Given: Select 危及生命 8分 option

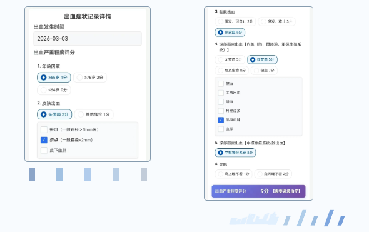Looking at the screenshot, I should [x=231, y=71].
